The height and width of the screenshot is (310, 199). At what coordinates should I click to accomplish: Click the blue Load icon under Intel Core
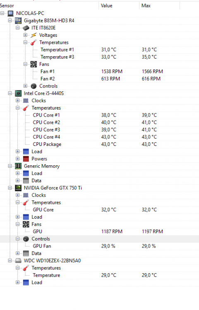pyautogui.click(x=26, y=152)
